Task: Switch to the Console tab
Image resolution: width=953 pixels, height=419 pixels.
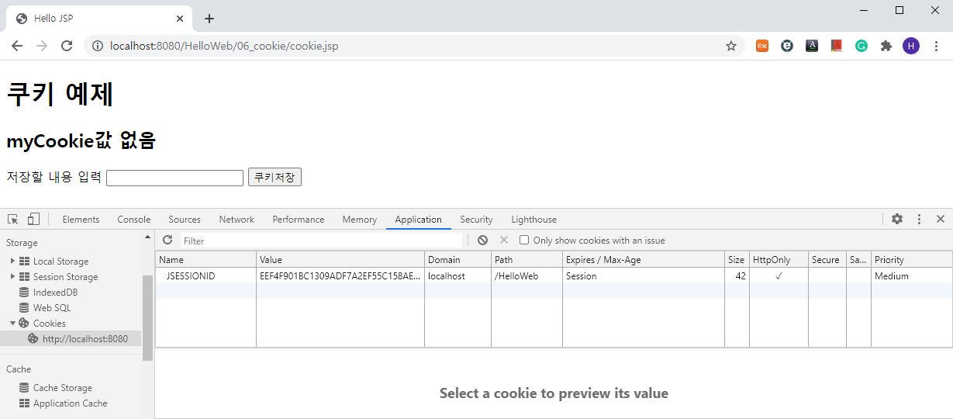Action: click(x=134, y=220)
